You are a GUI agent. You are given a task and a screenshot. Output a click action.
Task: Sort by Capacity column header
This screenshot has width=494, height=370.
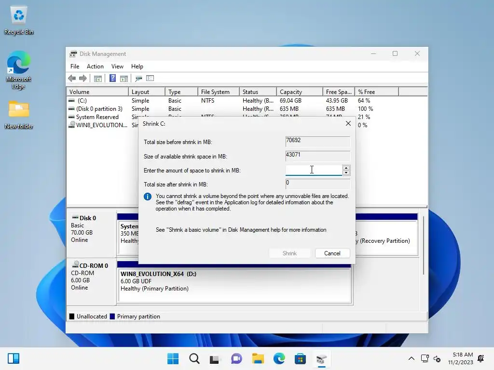point(300,92)
